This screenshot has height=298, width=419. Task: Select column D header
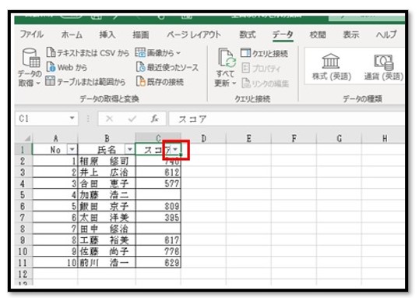(203, 138)
